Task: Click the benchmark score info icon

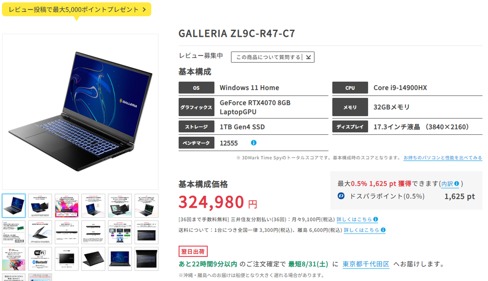Action: 254,143
